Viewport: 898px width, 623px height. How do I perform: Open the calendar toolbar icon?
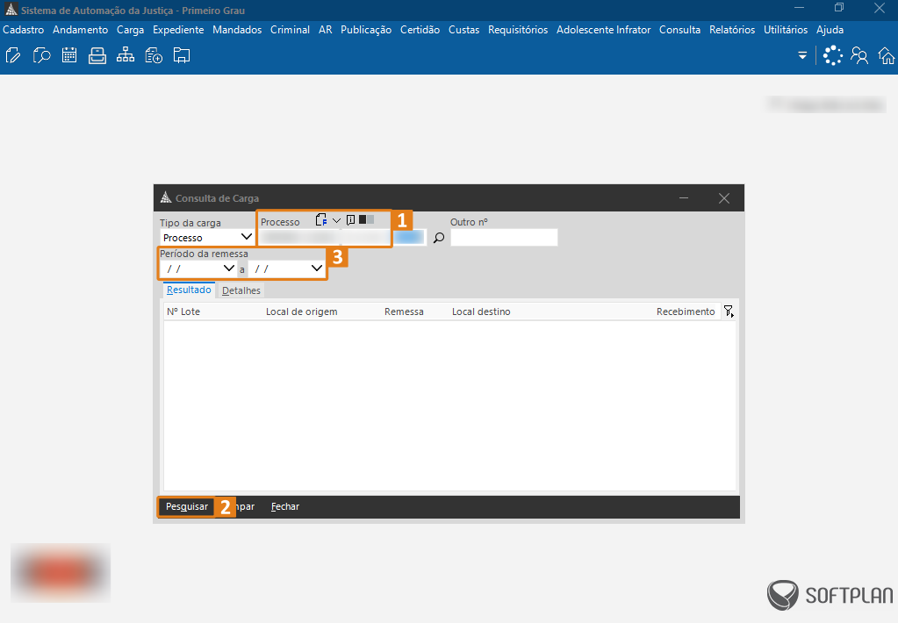[69, 56]
